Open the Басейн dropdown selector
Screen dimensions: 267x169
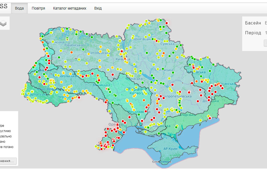coord(265,23)
